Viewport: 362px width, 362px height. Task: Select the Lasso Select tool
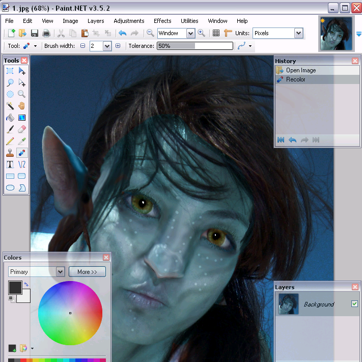[10, 82]
